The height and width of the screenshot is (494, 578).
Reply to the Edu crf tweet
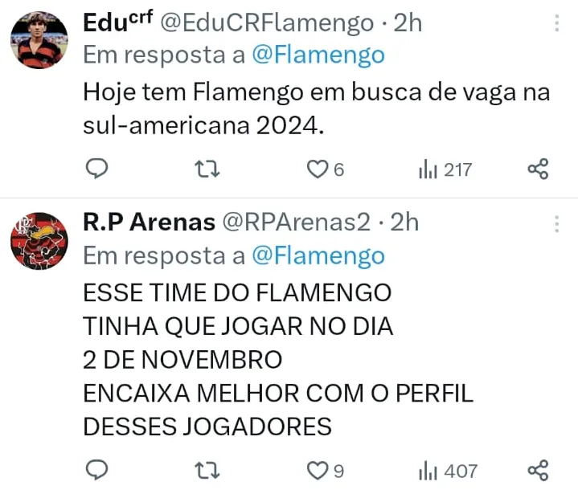point(96,169)
